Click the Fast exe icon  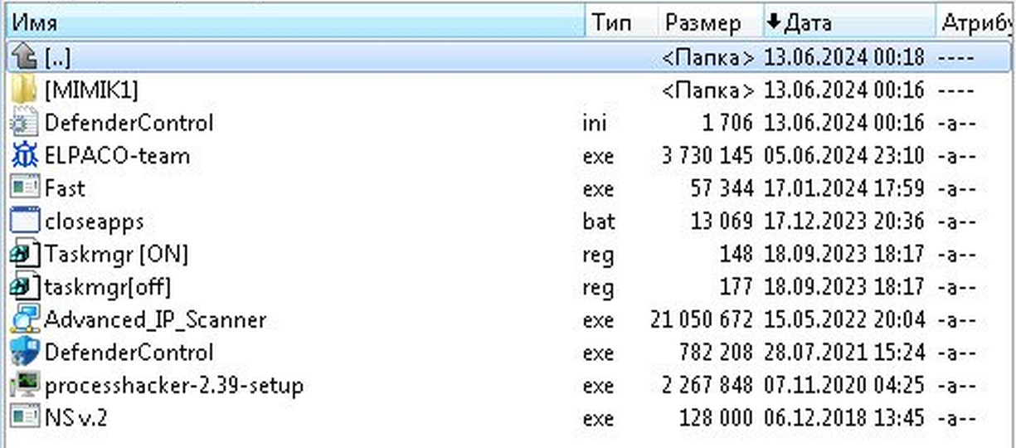(25, 188)
